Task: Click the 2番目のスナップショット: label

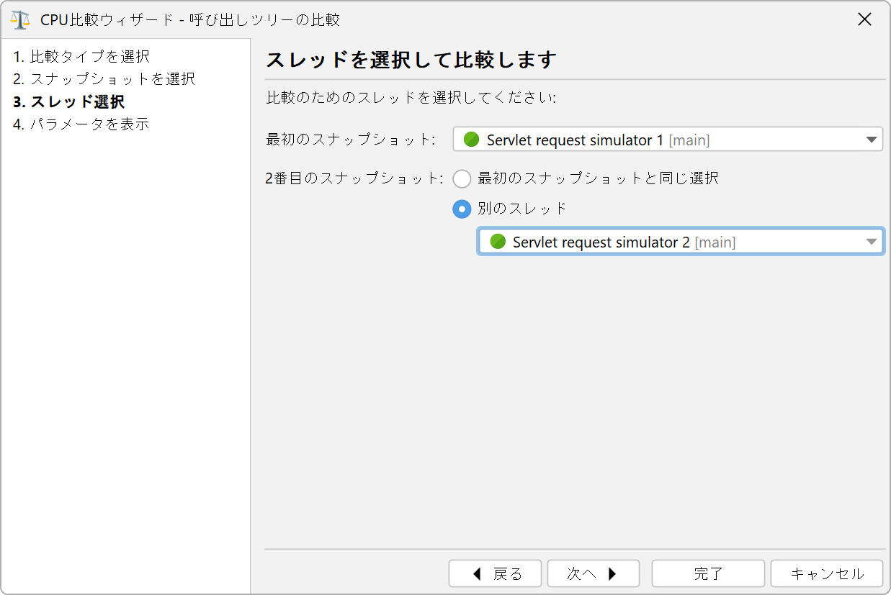Action: [x=354, y=178]
